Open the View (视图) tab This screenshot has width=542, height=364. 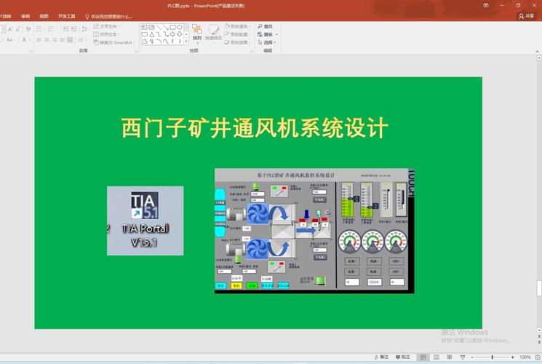(x=44, y=16)
